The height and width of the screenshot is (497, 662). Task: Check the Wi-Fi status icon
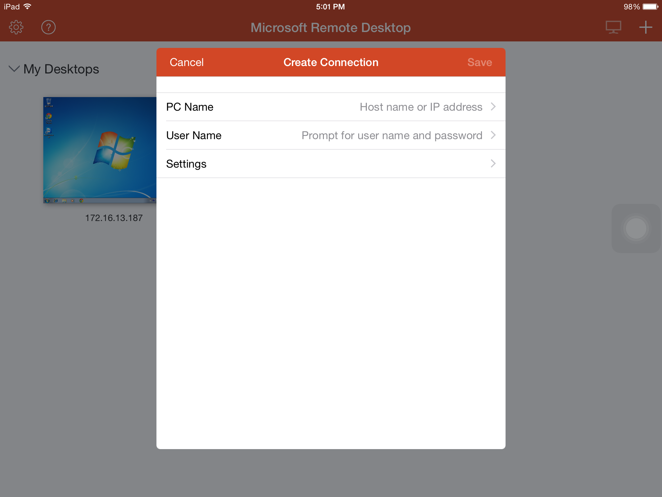point(28,6)
